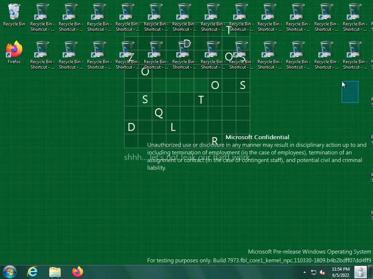The width and height of the screenshot is (373, 279).
Task: Click the letter Q tile in the grid
Action: coord(159,113)
